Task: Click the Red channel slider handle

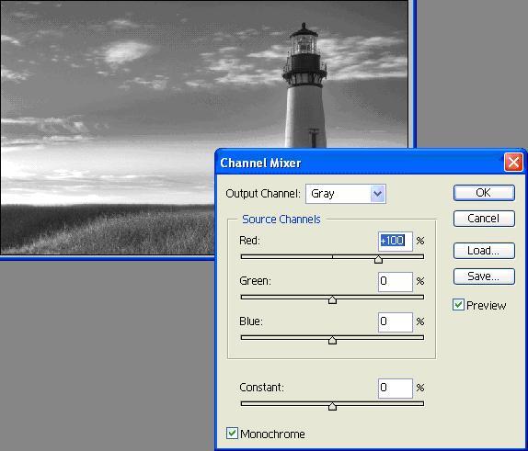Action: [x=378, y=259]
